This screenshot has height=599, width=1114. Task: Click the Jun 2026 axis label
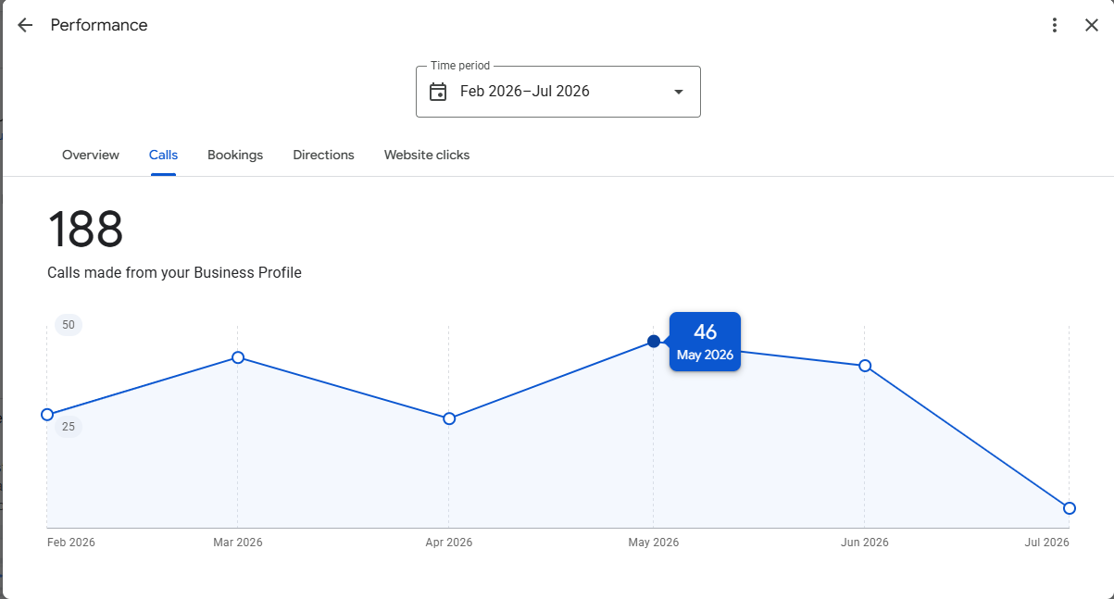pyautogui.click(x=865, y=543)
